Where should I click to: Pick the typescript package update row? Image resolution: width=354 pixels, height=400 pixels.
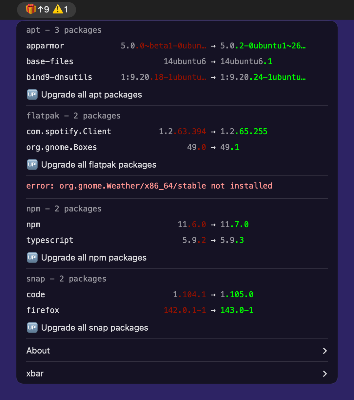click(177, 240)
